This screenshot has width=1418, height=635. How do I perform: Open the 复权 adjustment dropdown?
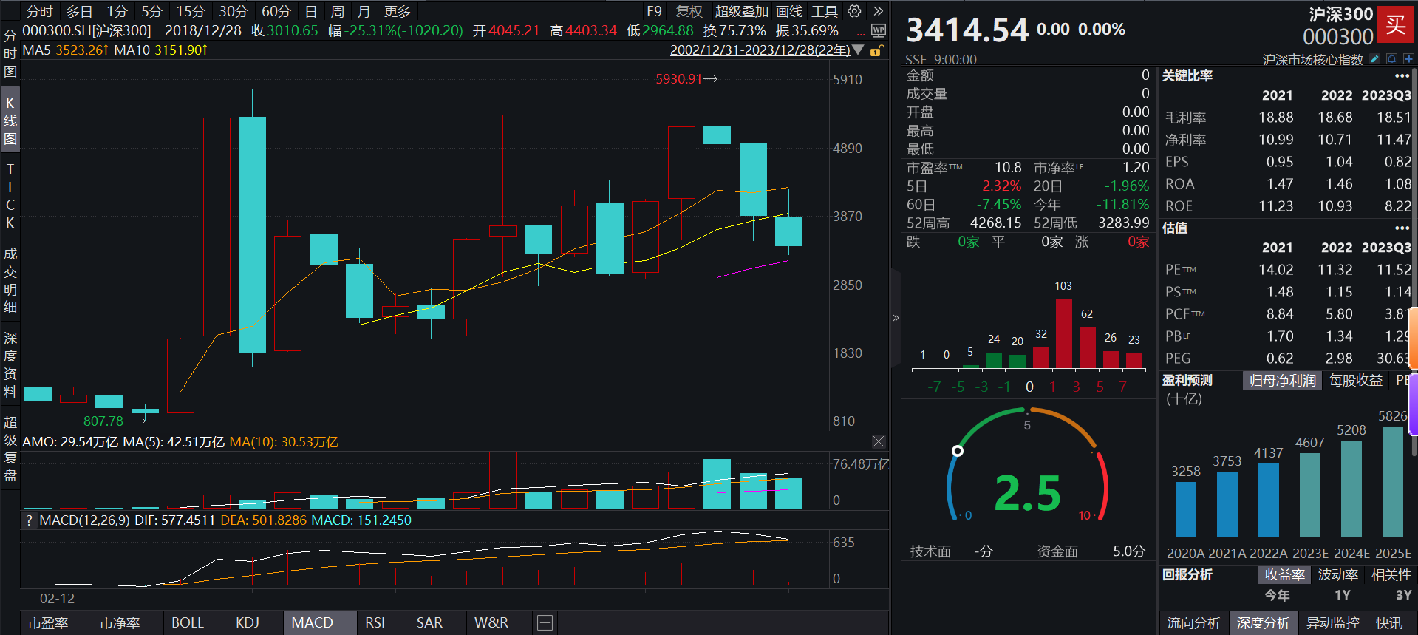pos(689,11)
